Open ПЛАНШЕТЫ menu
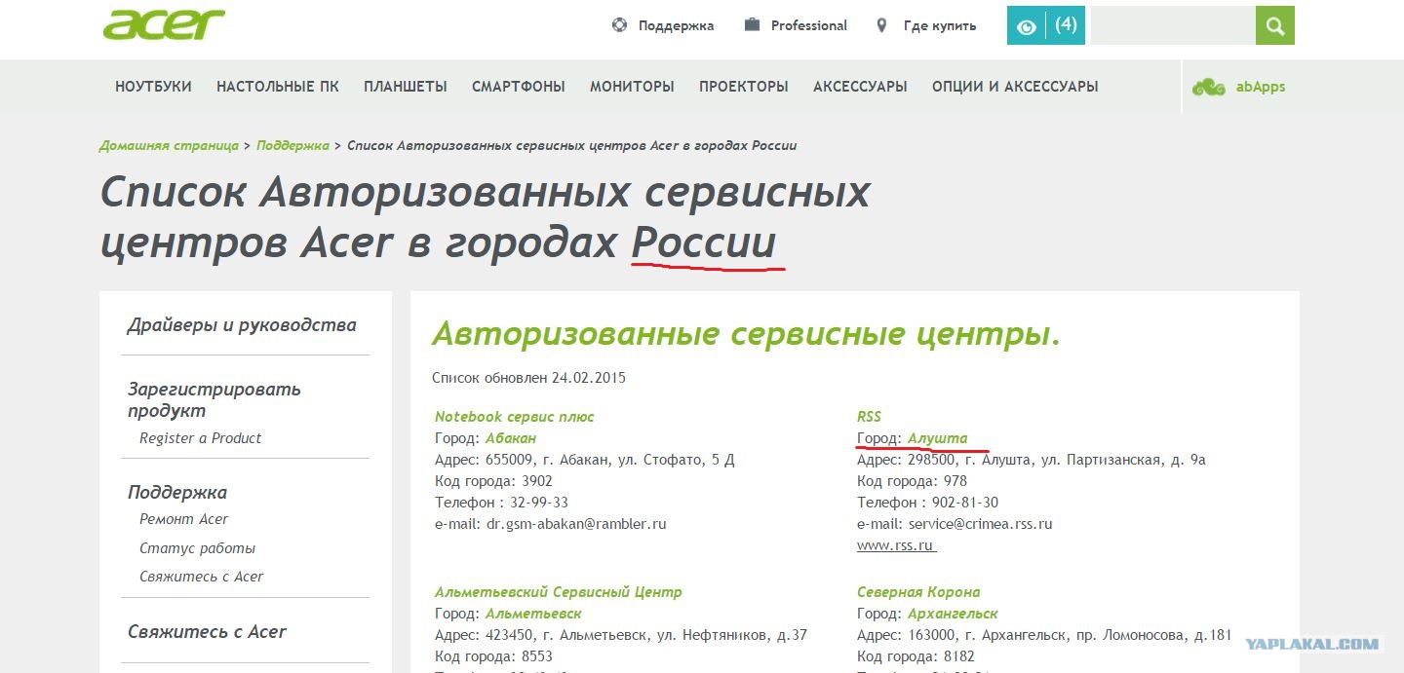 [406, 87]
